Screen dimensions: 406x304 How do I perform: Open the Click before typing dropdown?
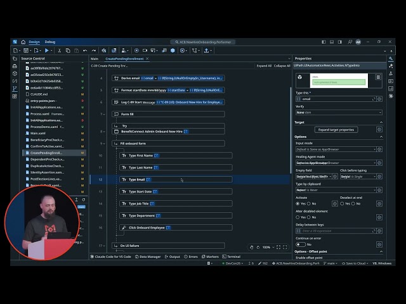click(x=358, y=177)
